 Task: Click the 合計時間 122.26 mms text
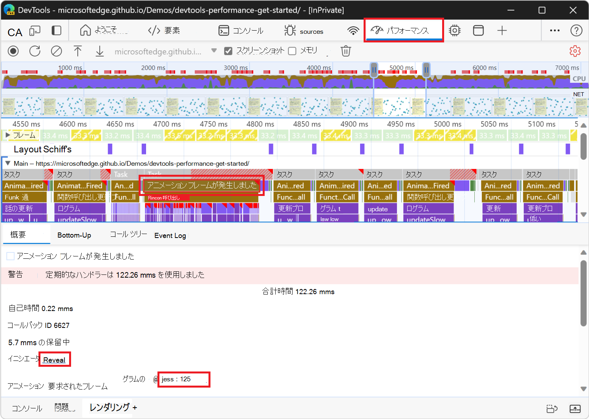(298, 292)
